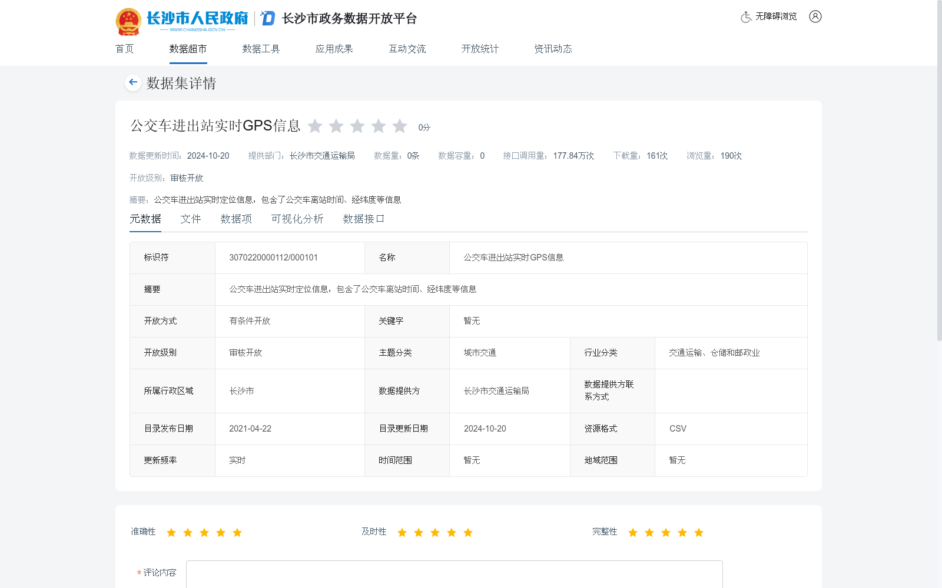Click the 下载量 161次 value

pos(657,156)
